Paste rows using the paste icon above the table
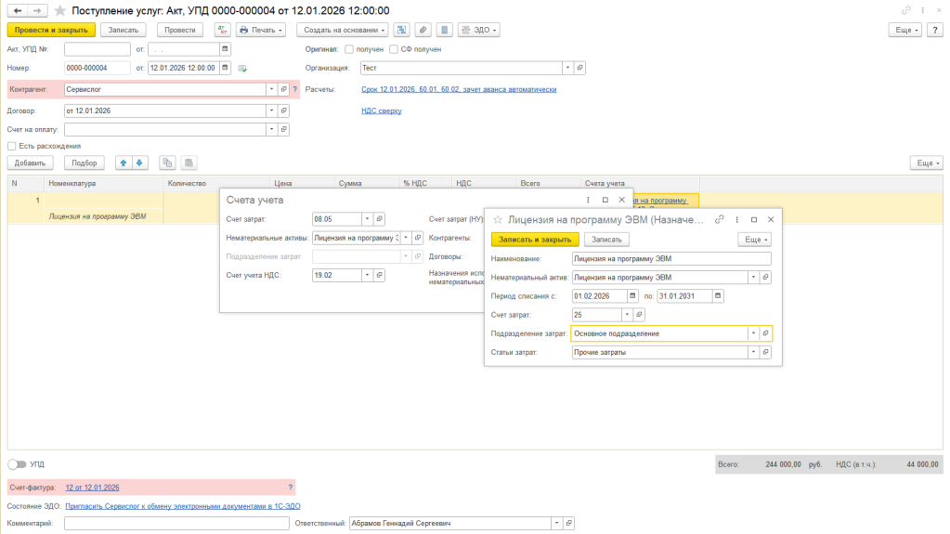Screen dimensions: 950x534 [x=189, y=163]
